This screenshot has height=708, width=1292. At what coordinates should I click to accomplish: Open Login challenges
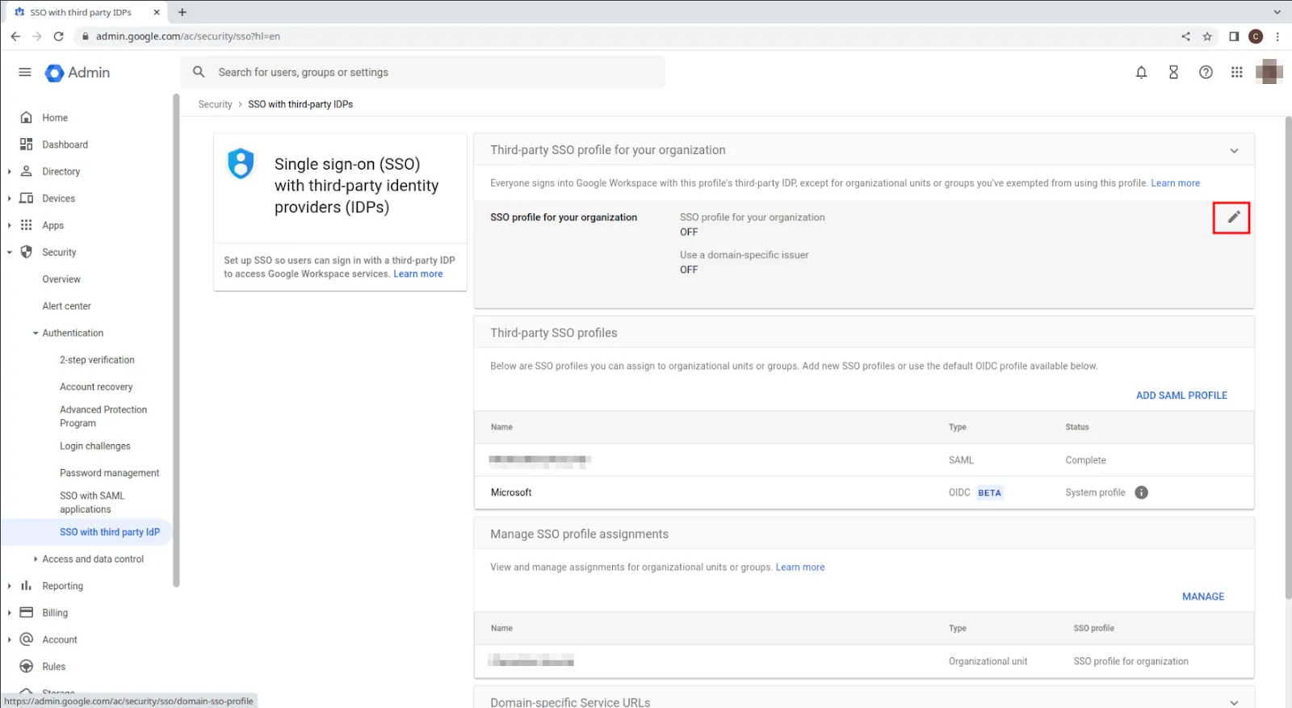pos(95,446)
